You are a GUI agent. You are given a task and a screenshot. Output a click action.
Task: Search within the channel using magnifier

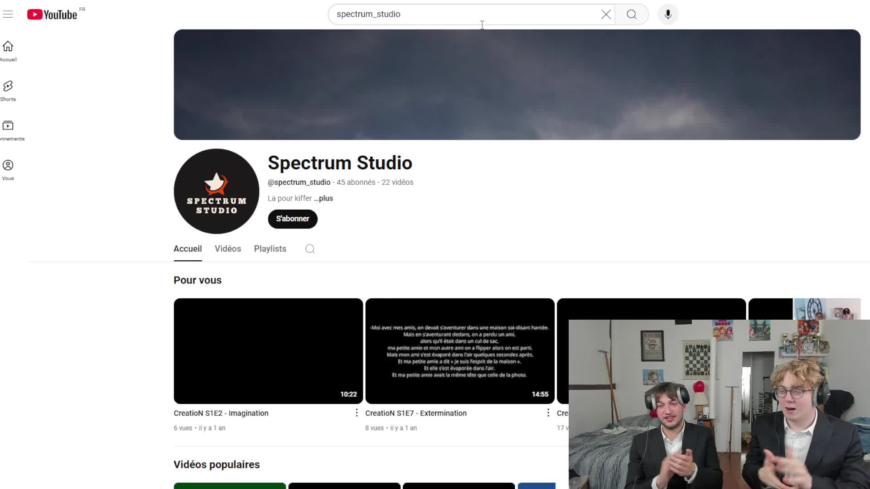[x=310, y=249]
